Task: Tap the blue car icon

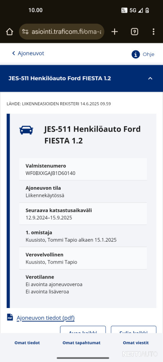Action: tap(26, 130)
